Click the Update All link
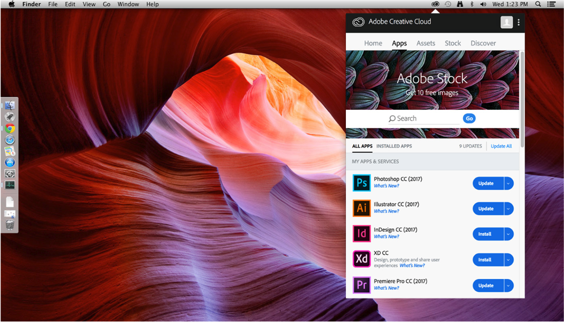The image size is (564, 322). click(501, 146)
